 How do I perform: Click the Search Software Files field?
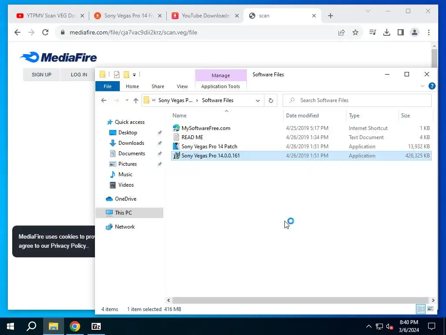tap(357, 100)
